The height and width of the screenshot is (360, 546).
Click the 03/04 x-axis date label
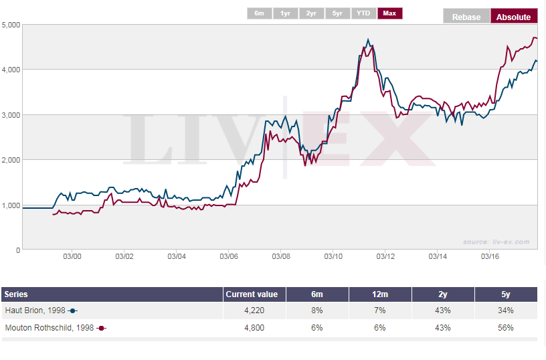tap(177, 256)
